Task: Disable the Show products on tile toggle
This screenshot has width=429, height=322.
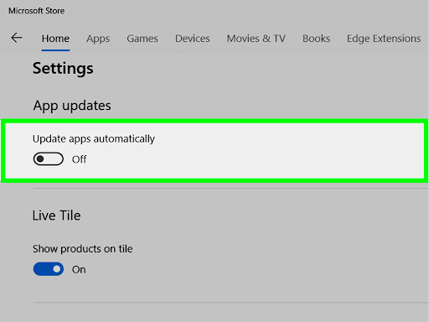Action: point(49,269)
